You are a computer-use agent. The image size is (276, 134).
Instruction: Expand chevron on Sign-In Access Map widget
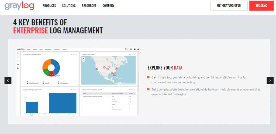click(135, 55)
